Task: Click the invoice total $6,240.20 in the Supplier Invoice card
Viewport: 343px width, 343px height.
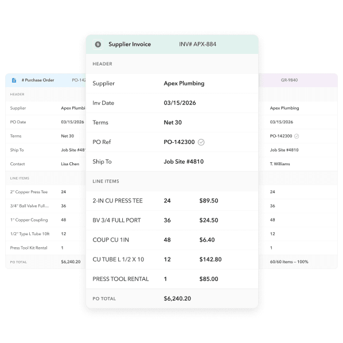Action: (x=177, y=299)
